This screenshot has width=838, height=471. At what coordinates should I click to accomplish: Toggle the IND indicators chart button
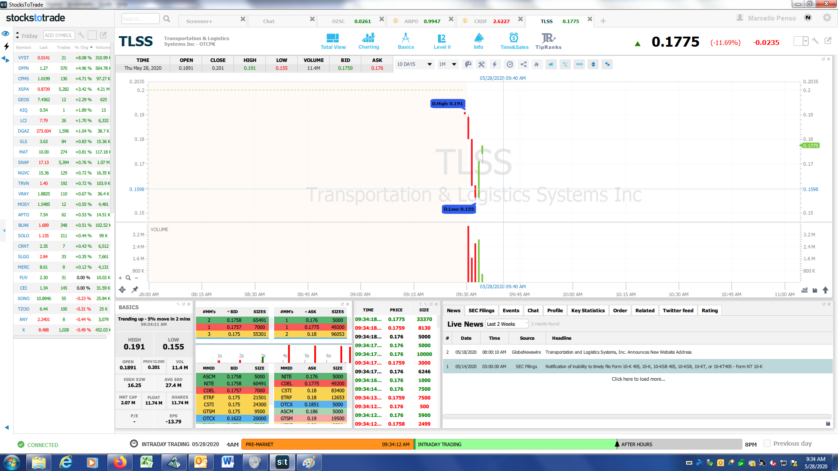click(x=579, y=64)
